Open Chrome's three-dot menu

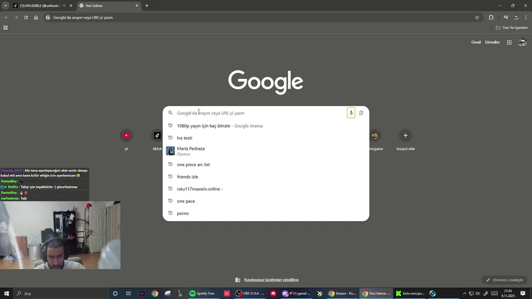click(x=526, y=17)
